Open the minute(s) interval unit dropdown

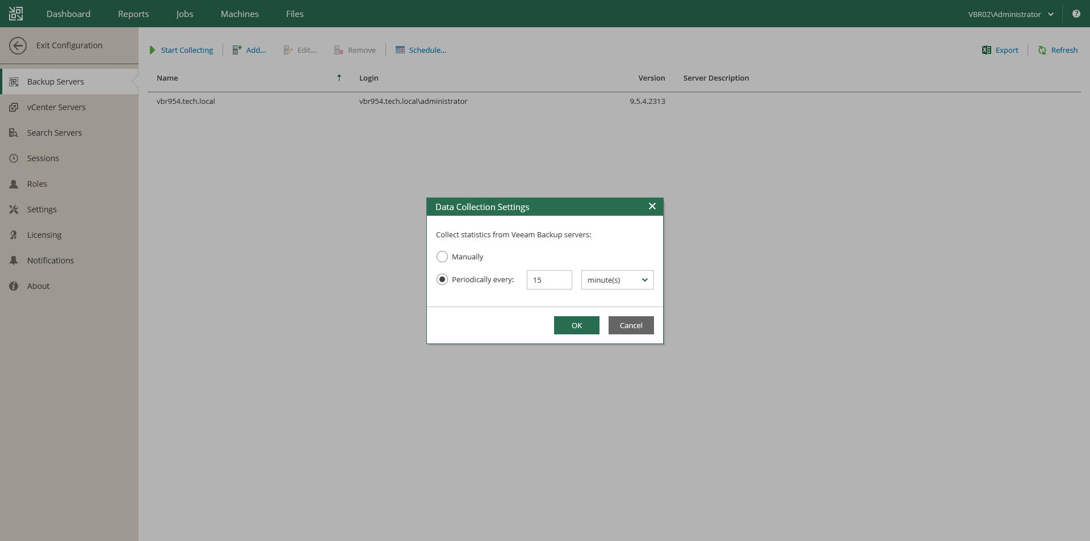click(618, 280)
